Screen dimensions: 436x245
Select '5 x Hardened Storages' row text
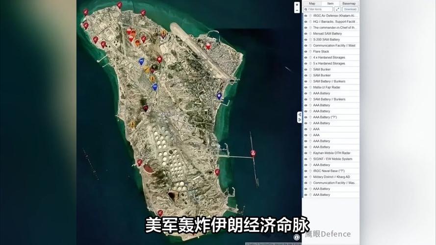coord(329,64)
